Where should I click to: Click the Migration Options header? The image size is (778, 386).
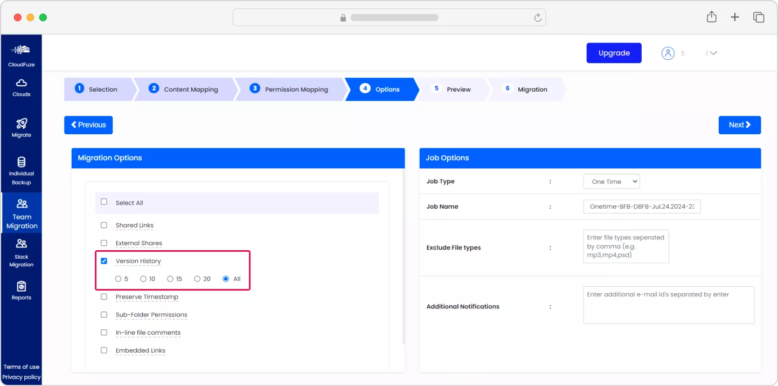pos(238,158)
